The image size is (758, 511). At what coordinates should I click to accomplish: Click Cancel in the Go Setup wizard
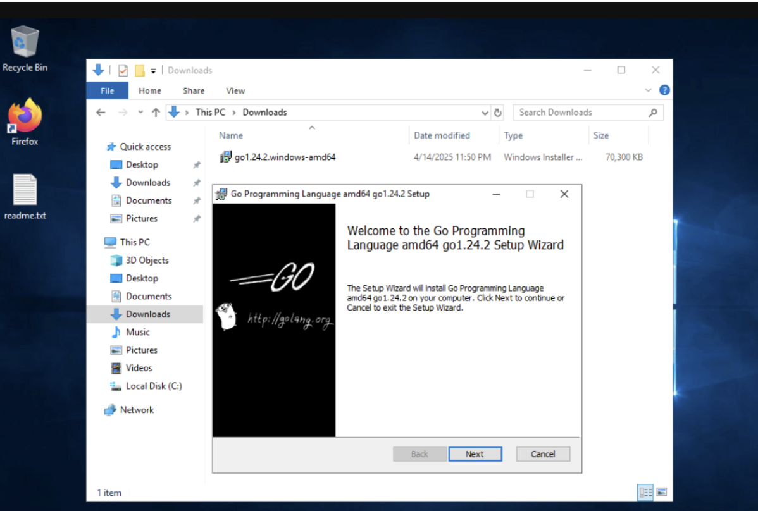point(543,454)
